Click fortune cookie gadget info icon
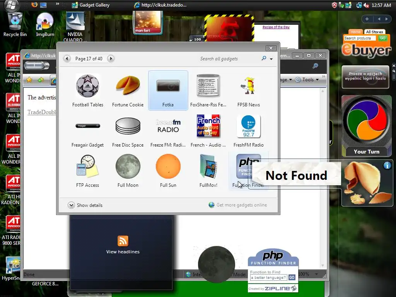Image resolution: width=396 pixels, height=297 pixels. (x=387, y=166)
